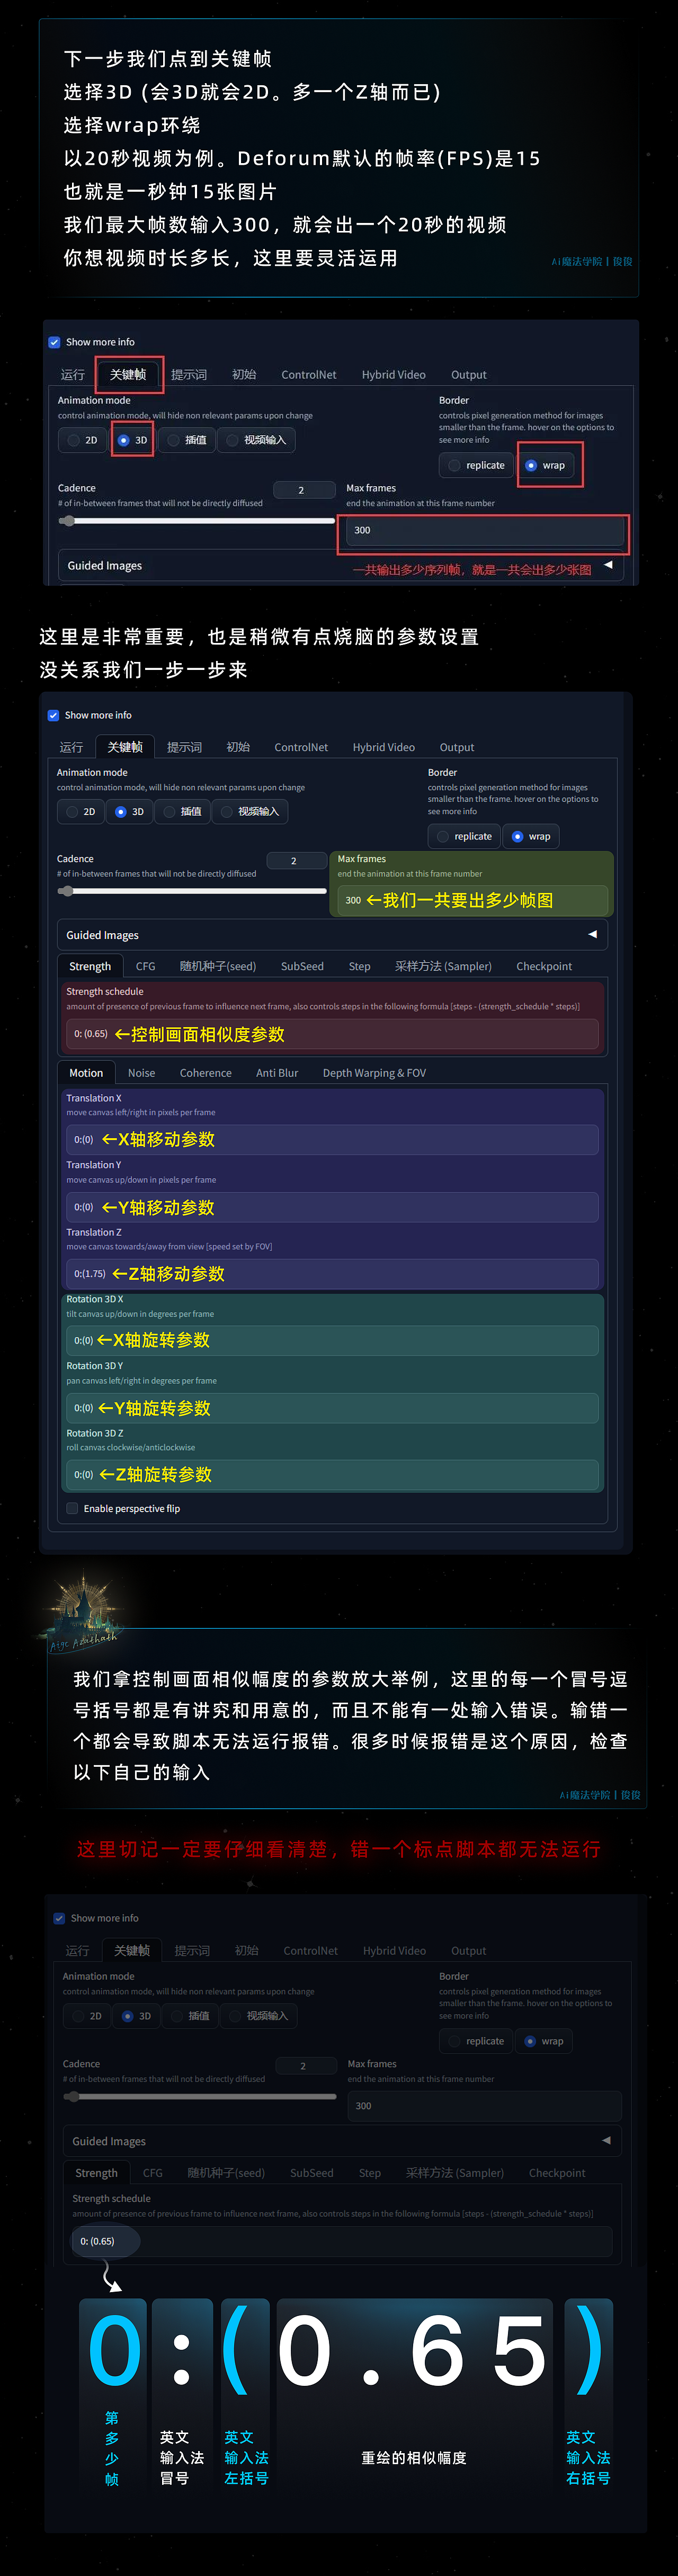Open ControlNet tab in first screenshot
678x2576 pixels.
(309, 374)
